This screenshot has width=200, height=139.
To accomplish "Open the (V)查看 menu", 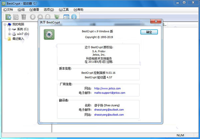I will pos(34,10).
